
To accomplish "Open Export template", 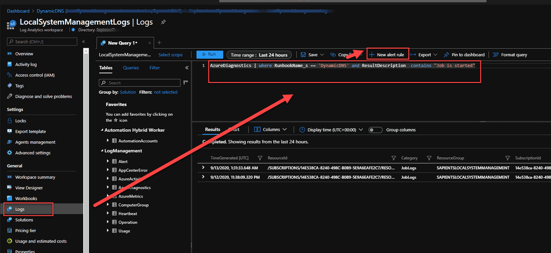I will [30, 132].
